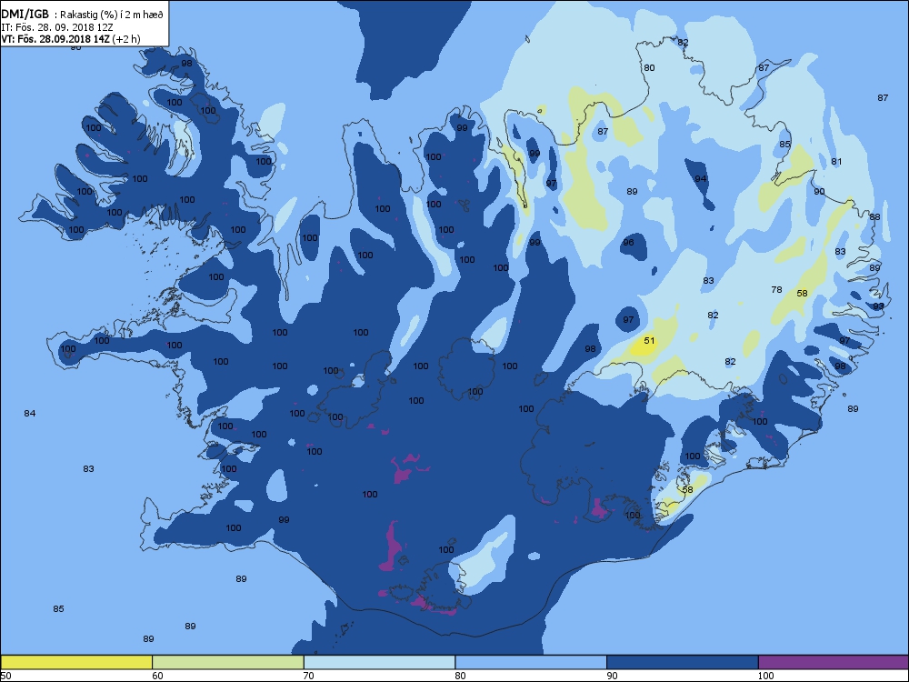Click the light blue 70–80 legend swatch
909x682 pixels.
(x=379, y=662)
